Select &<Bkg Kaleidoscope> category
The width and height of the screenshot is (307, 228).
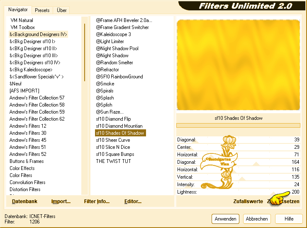(x=31, y=70)
